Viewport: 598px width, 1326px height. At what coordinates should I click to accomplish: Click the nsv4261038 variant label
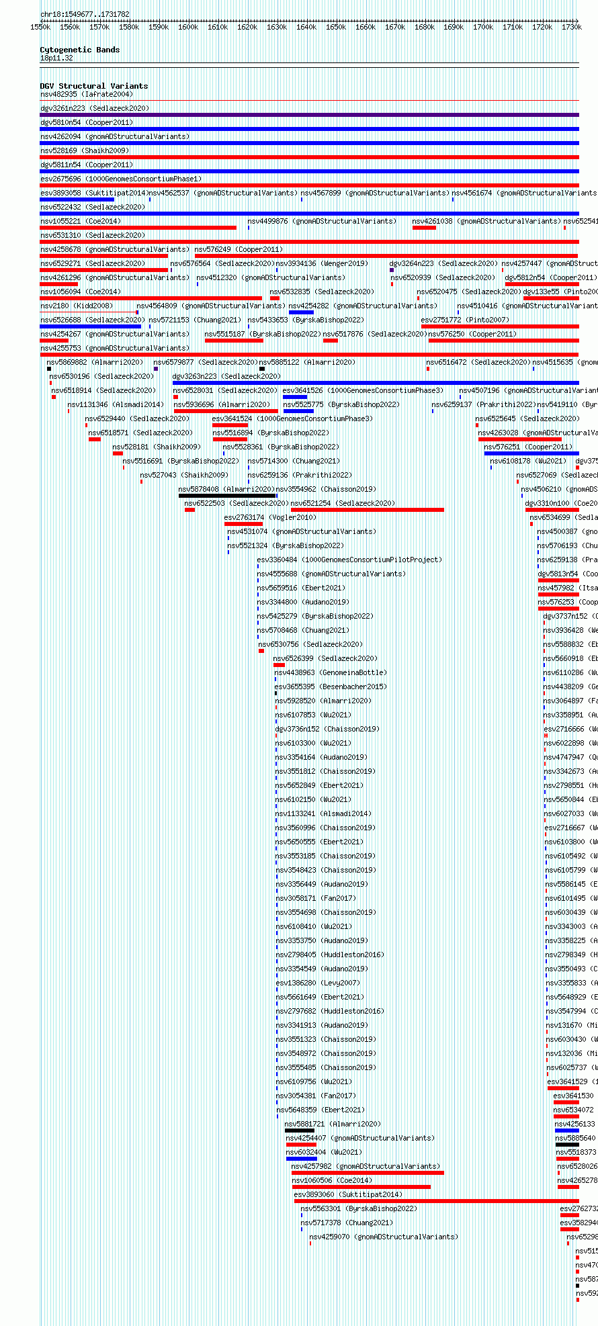[486, 221]
